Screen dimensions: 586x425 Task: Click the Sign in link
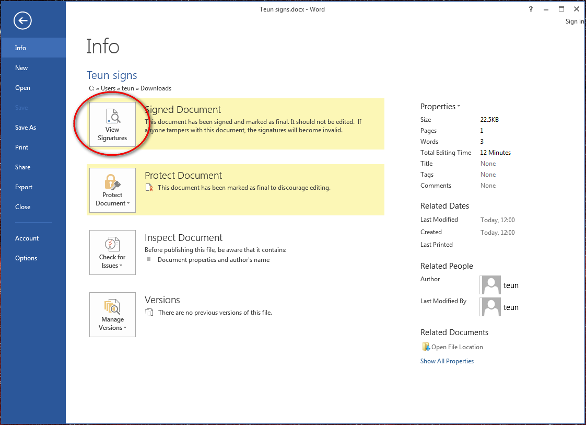click(x=574, y=21)
